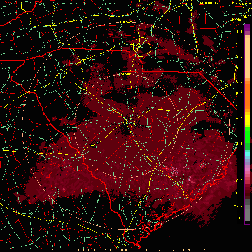Click the NEXLAB-College of DuPage credit text
Image resolution: width=252 pixels, height=252 pixels.
point(226,3)
